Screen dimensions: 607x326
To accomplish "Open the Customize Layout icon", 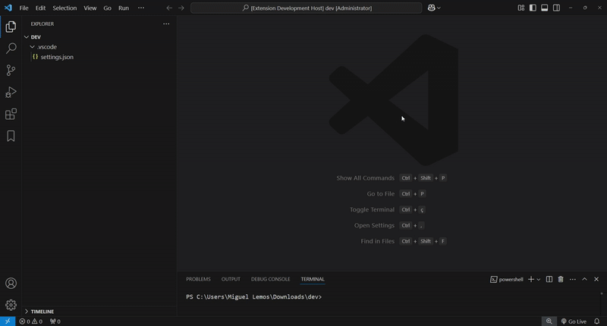I will click(x=521, y=8).
